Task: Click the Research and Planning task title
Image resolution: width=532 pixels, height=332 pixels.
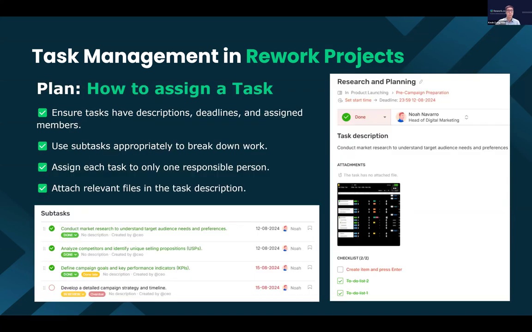Action: [376, 82]
